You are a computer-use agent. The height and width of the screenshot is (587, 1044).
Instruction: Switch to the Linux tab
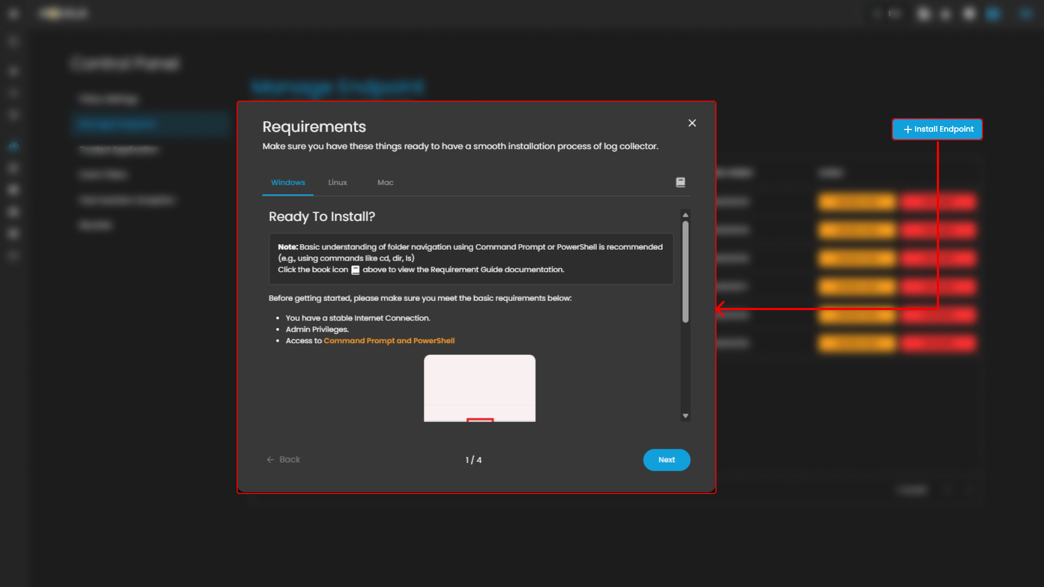click(337, 183)
